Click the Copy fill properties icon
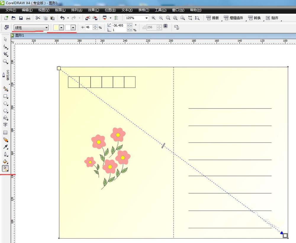This screenshot has height=243, width=296. click(x=176, y=27)
